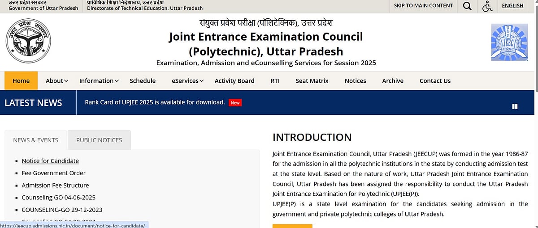Open the Seat Matrix page
538x228 pixels.
point(312,81)
